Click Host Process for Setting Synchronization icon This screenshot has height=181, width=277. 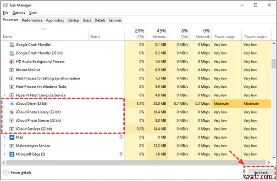click(x=11, y=79)
